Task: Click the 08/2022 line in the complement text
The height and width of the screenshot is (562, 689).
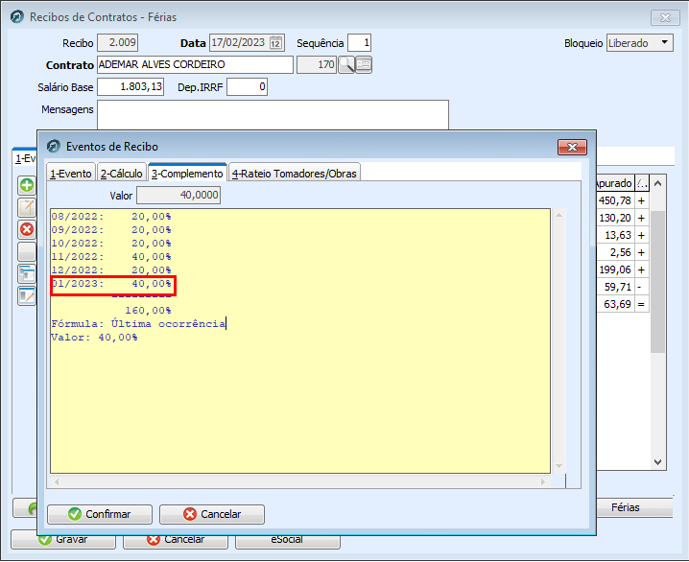Action: (x=111, y=217)
